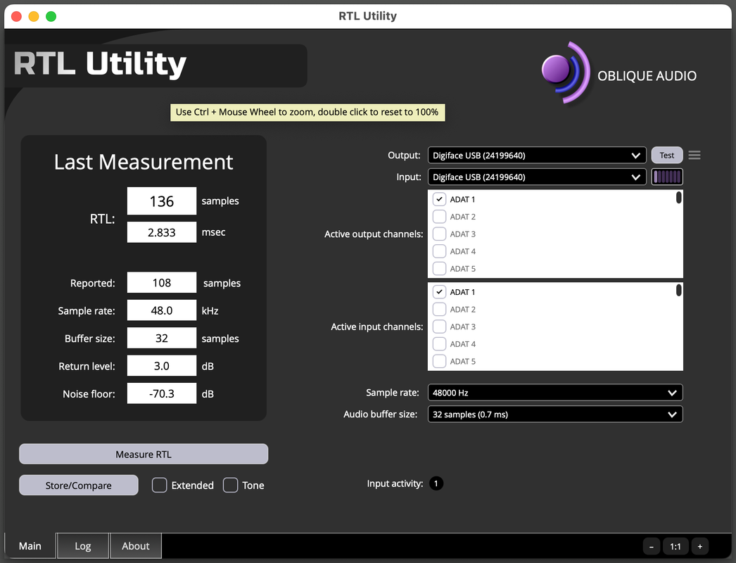Click the Test output button

[x=666, y=156]
